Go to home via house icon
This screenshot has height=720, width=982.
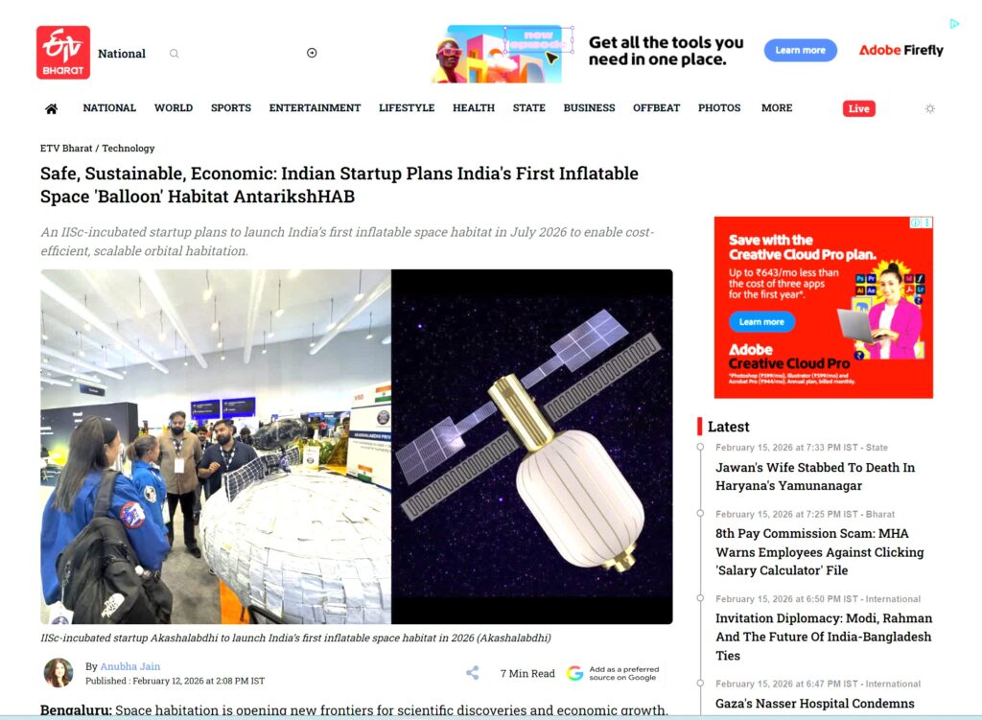pyautogui.click(x=52, y=109)
